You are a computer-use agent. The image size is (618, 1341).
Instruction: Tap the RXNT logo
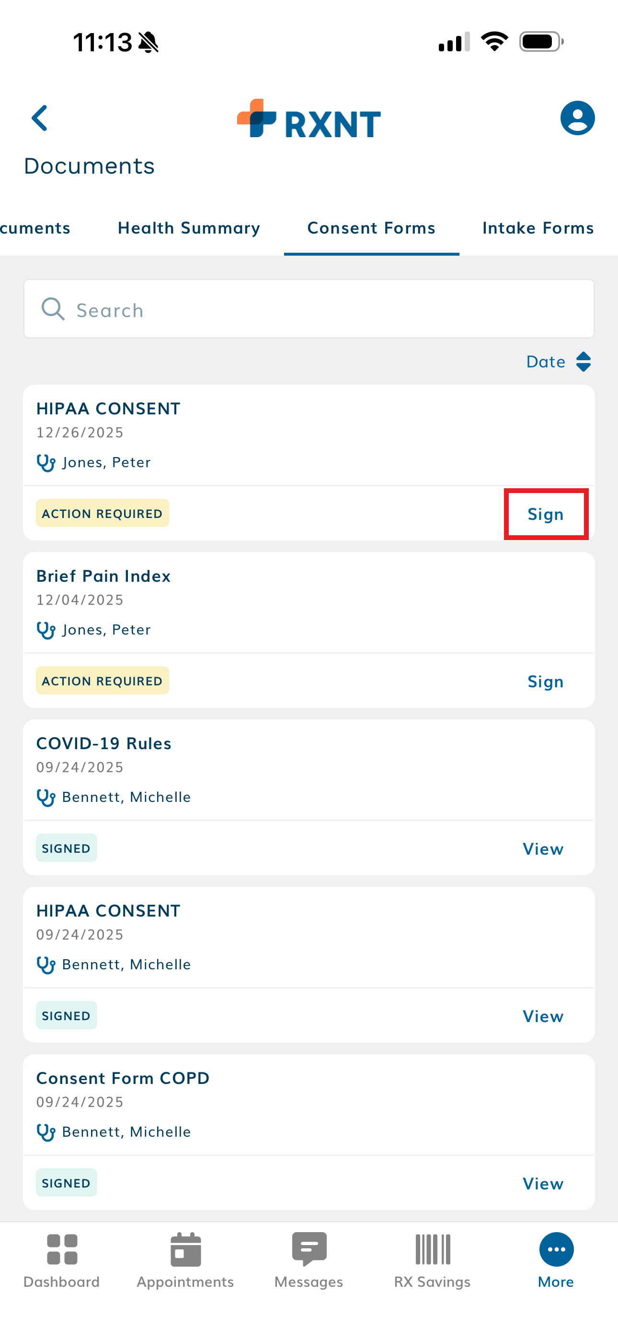pos(309,119)
